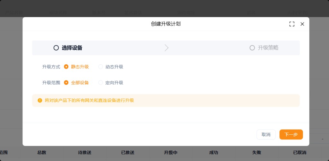This screenshot has height=161, width=329.
Task: Close the 创建升级计划 dialog
Action: [302, 24]
